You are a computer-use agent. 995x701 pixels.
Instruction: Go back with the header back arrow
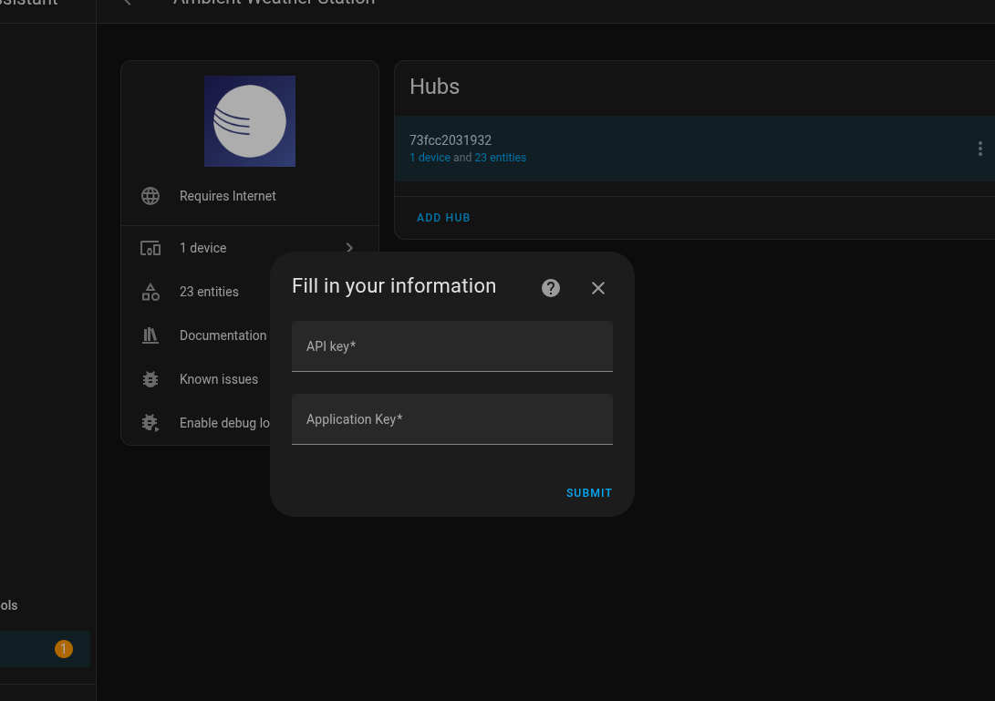click(x=127, y=2)
